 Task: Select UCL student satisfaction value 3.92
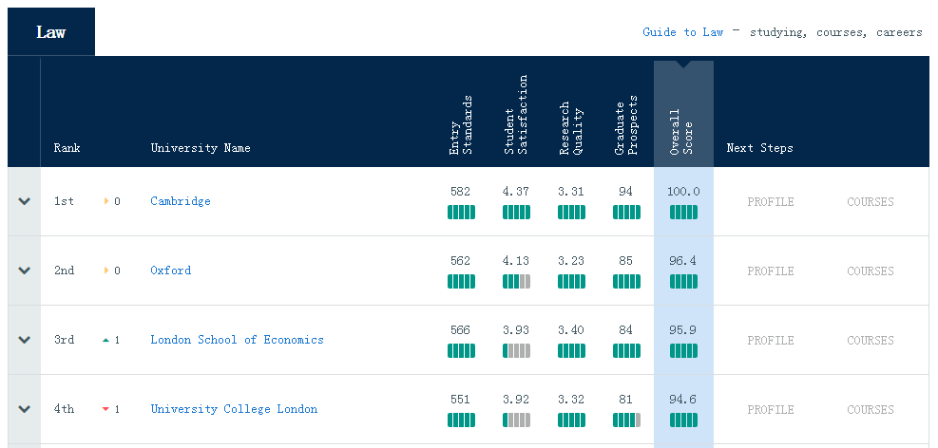[x=516, y=400]
